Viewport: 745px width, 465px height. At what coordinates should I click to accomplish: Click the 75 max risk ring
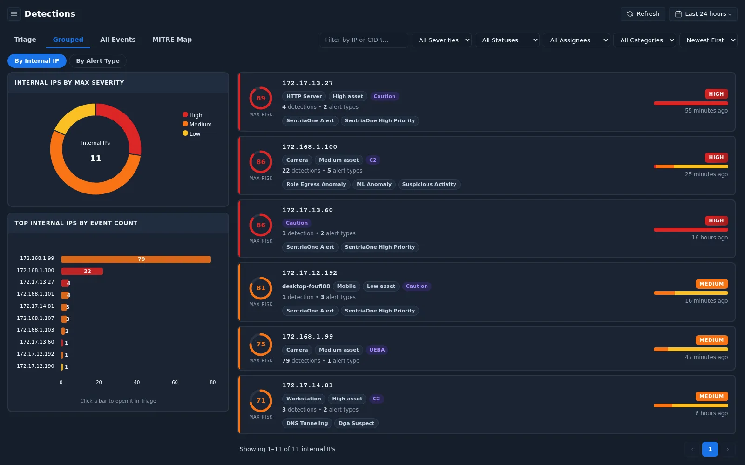pos(261,344)
